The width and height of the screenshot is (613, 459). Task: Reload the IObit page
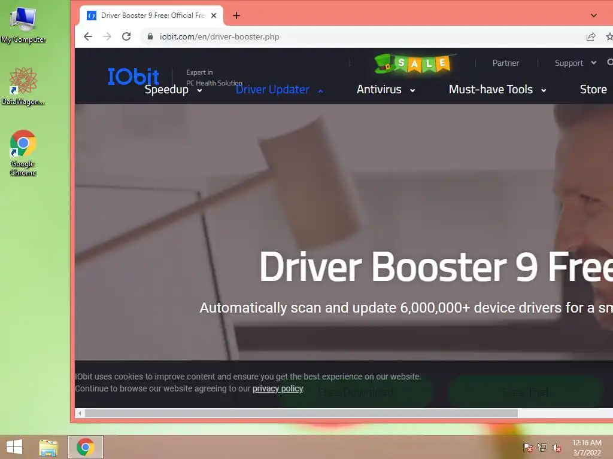click(x=126, y=36)
